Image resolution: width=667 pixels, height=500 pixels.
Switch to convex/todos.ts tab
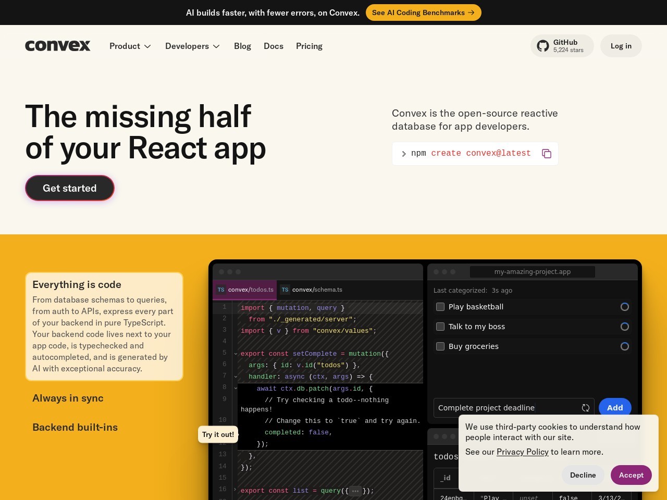244,290
